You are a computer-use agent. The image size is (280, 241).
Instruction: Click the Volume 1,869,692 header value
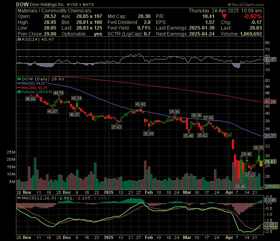251,34
